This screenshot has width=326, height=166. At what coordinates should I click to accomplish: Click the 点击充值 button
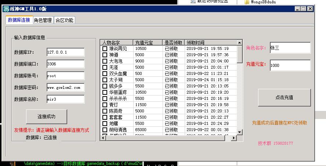[284, 97]
